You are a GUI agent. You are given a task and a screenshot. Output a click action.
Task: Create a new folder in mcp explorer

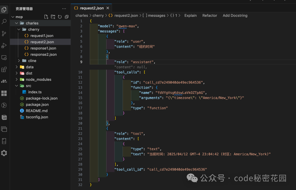(53, 17)
